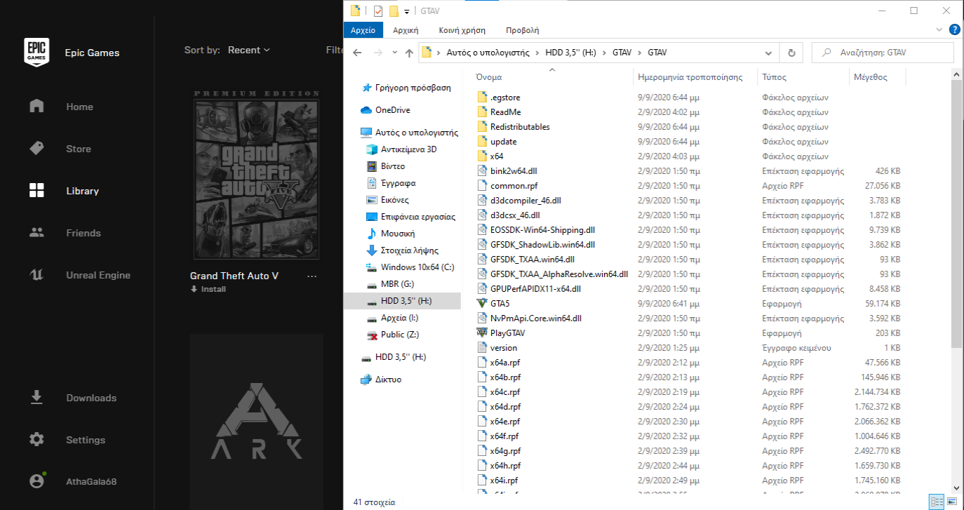Select the ARK game cover thumbnail
Image resolution: width=964 pixels, height=510 pixels.
tap(256, 422)
